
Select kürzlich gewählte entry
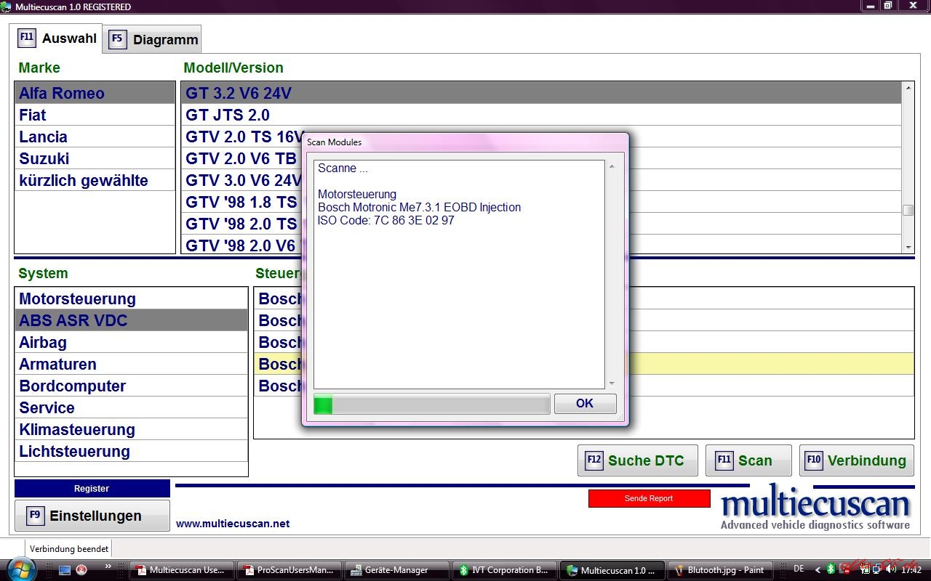point(95,180)
